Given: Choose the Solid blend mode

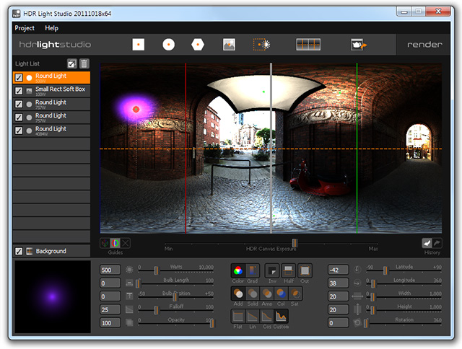Looking at the screenshot, I should 252,293.
